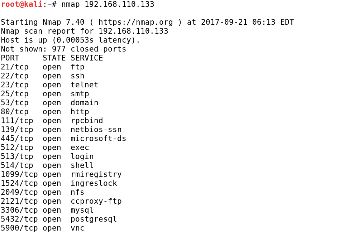Select the domain service text
The image size is (363, 232).
(x=84, y=103)
